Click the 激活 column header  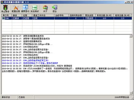click(x=17, y=15)
